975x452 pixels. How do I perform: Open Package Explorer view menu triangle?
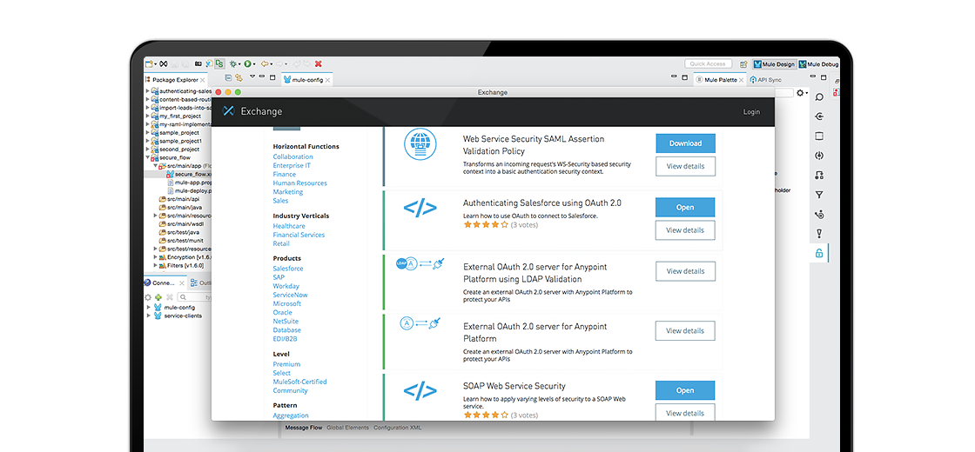[x=252, y=76]
